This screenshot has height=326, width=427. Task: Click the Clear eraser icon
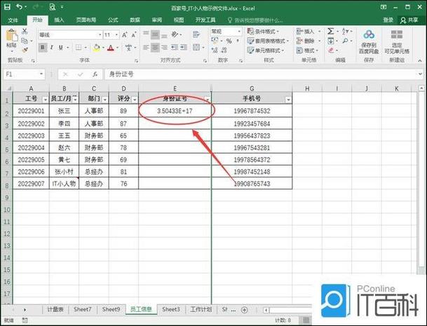(x=331, y=50)
